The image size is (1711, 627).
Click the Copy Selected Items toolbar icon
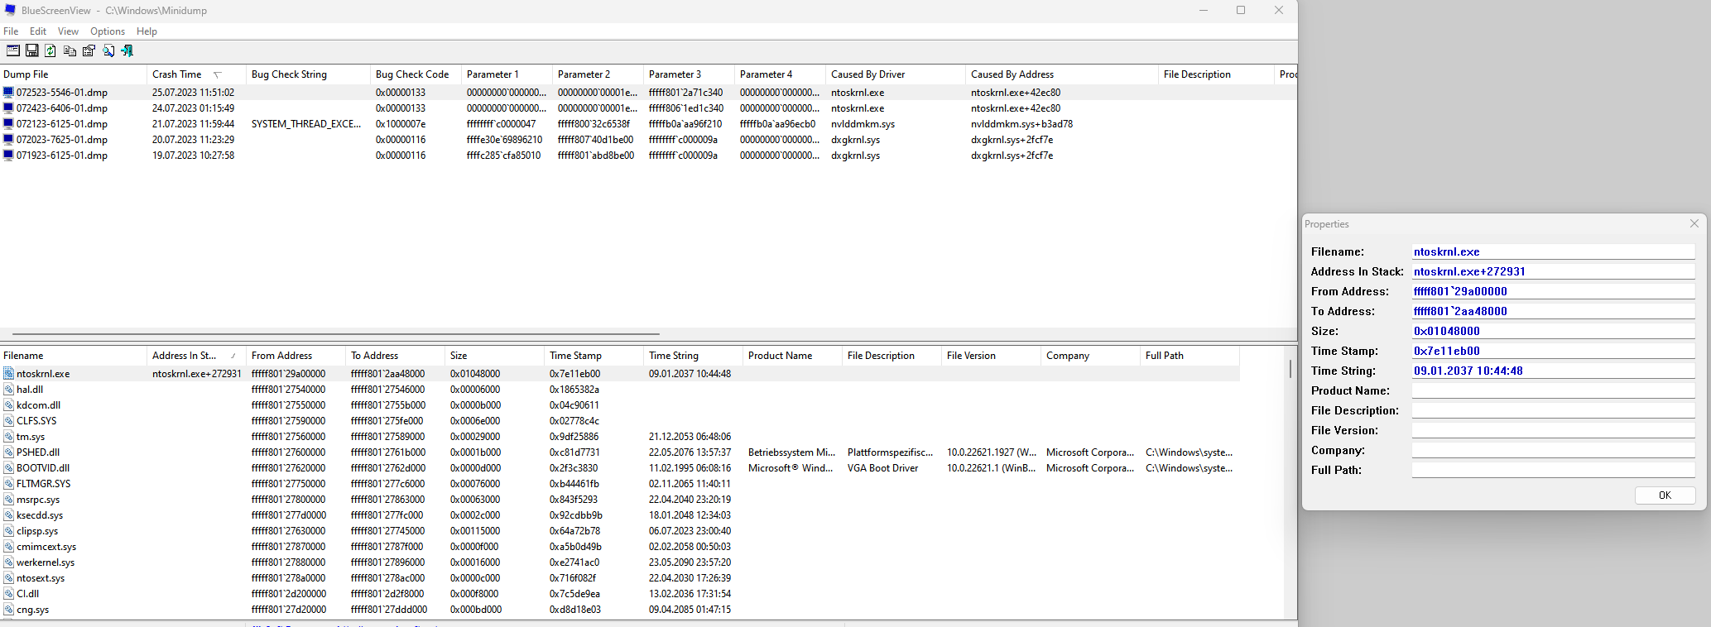[70, 50]
